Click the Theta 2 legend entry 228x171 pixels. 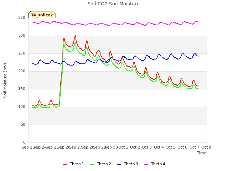point(100,164)
